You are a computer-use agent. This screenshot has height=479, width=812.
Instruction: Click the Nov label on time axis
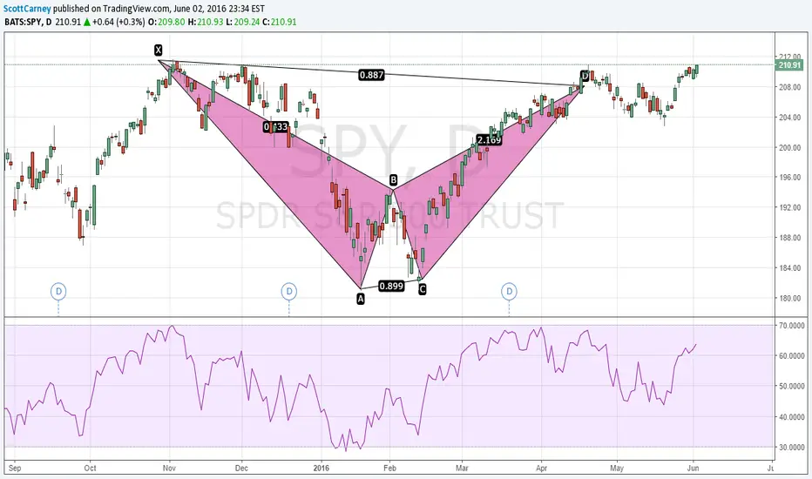click(169, 469)
